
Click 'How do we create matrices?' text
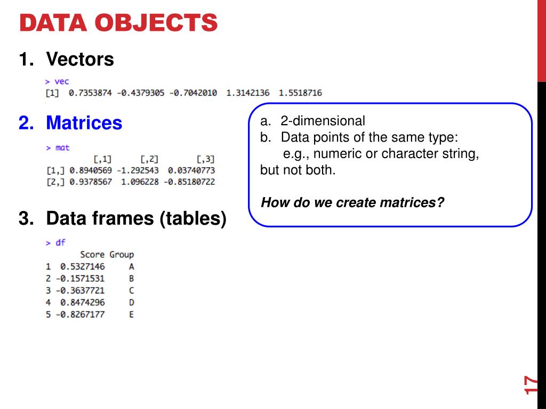(x=352, y=202)
